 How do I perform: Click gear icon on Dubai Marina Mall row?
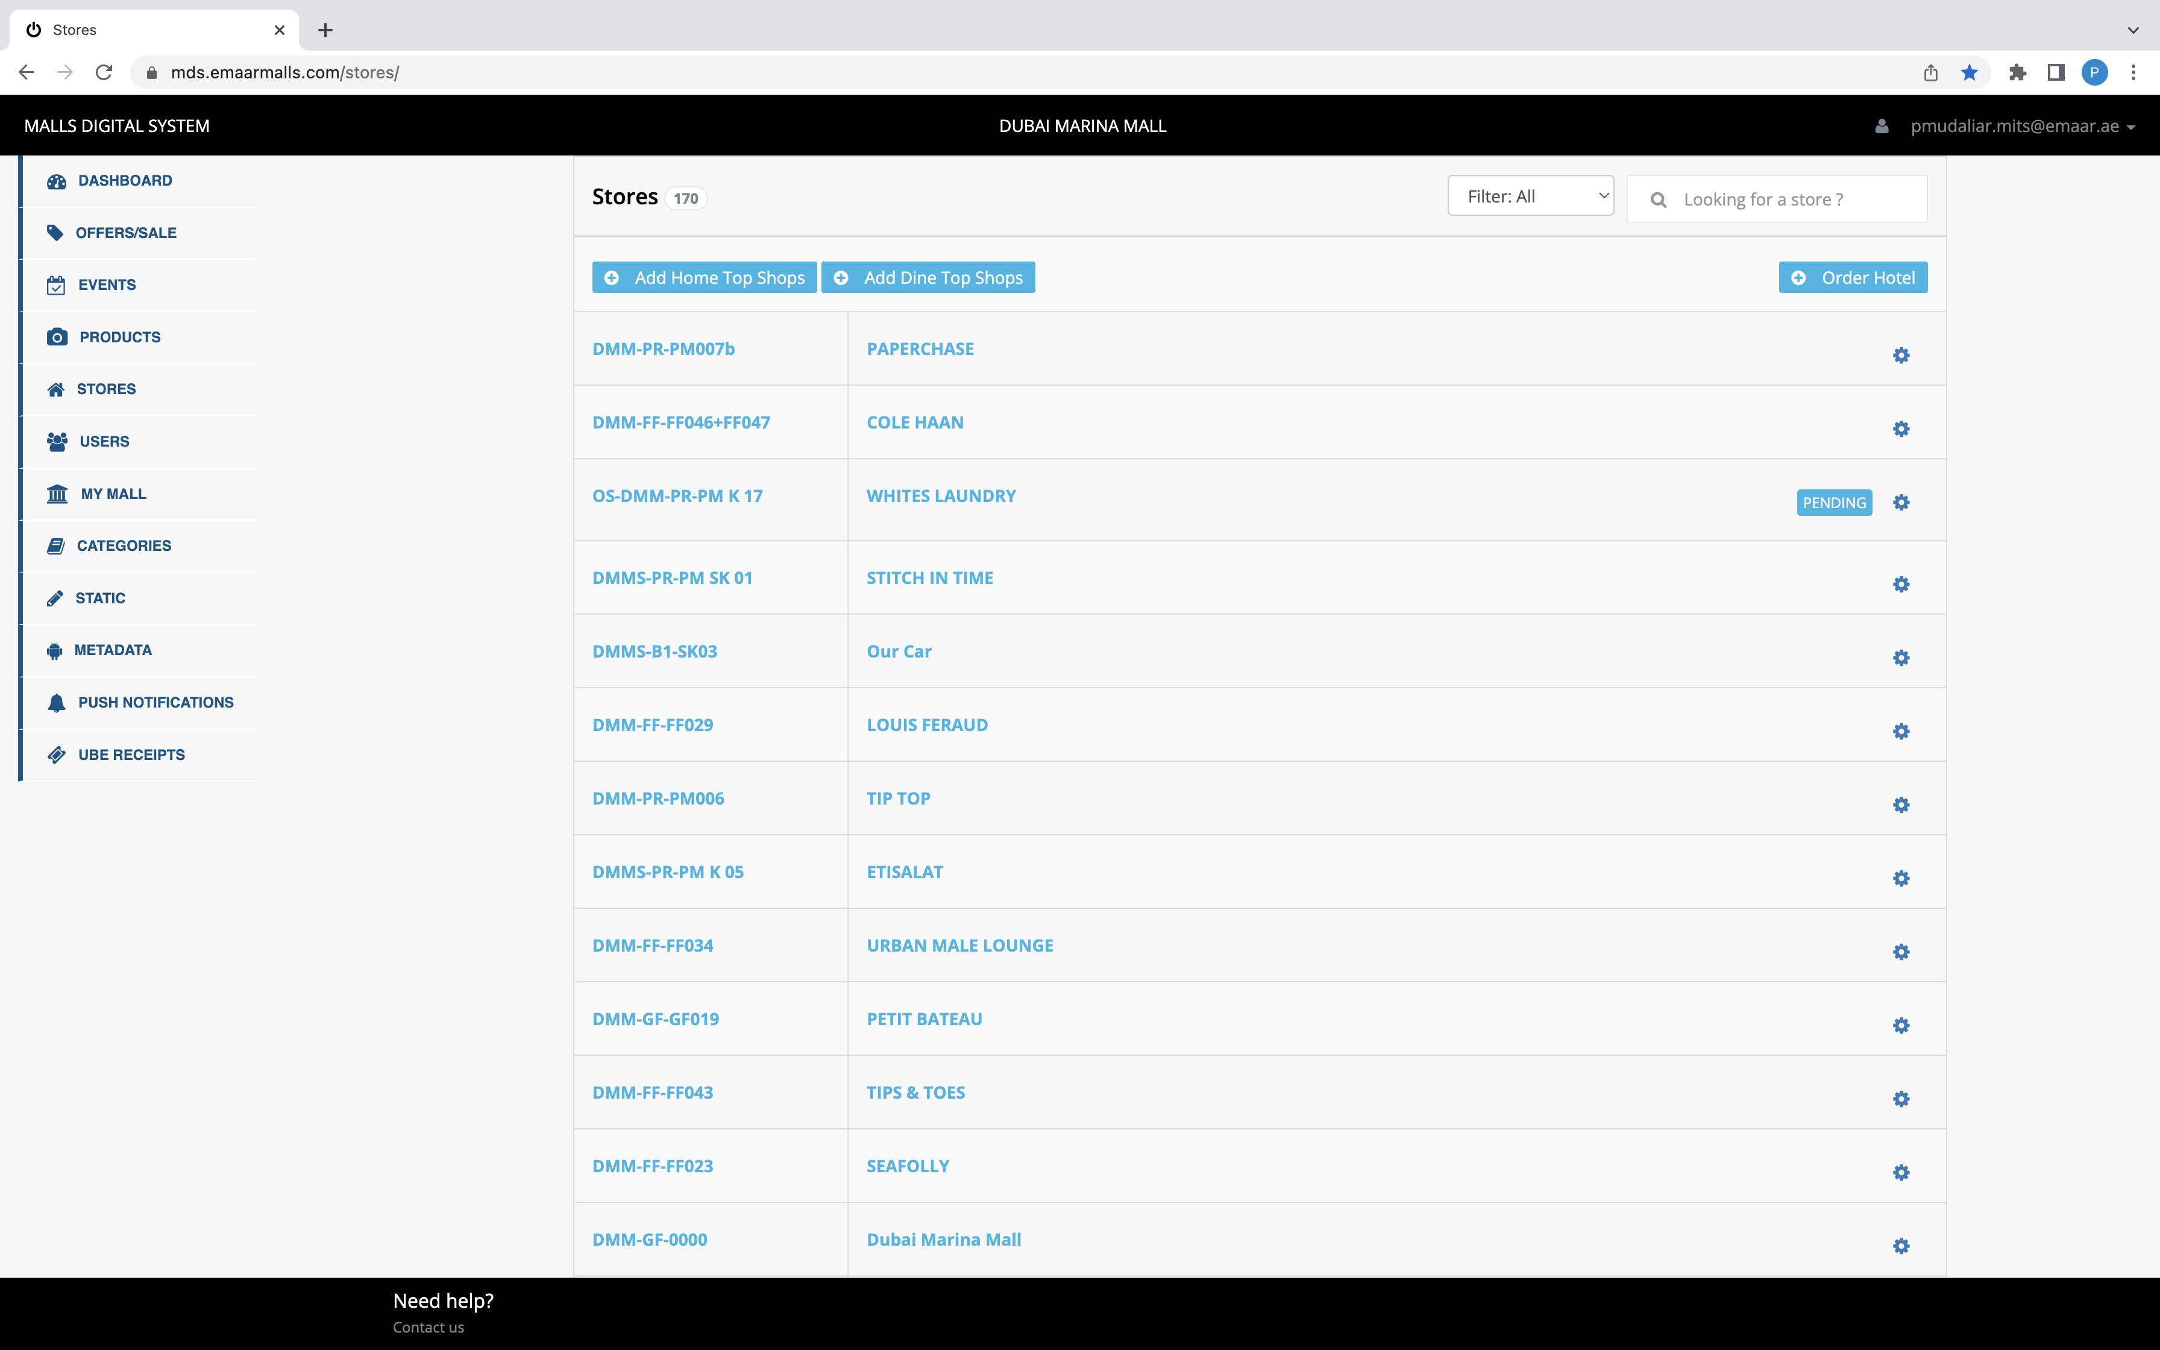1901,1246
